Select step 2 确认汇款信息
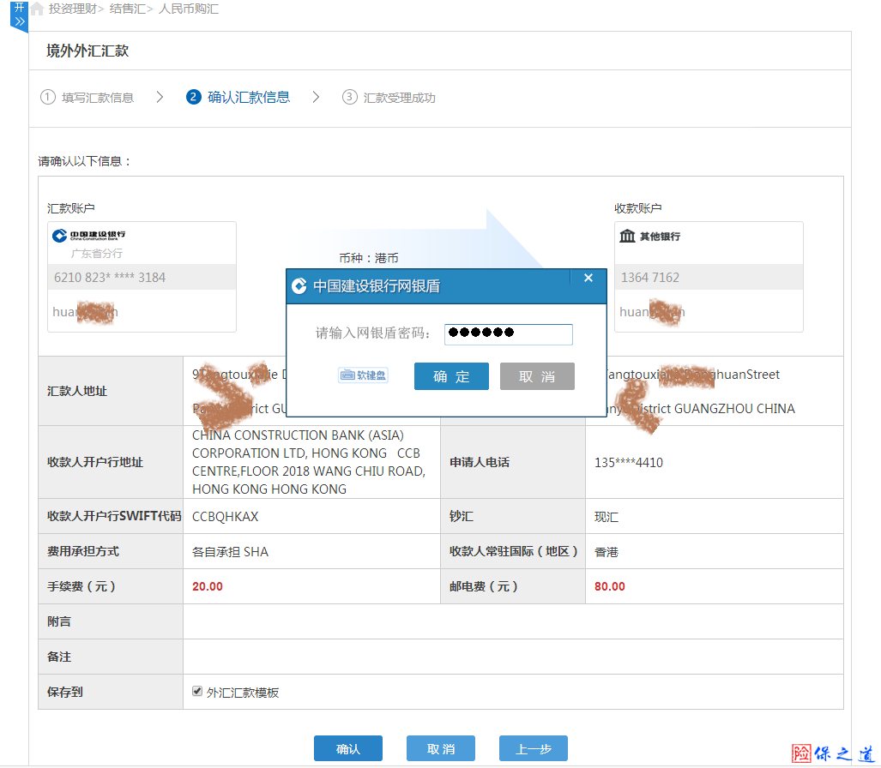 point(238,97)
